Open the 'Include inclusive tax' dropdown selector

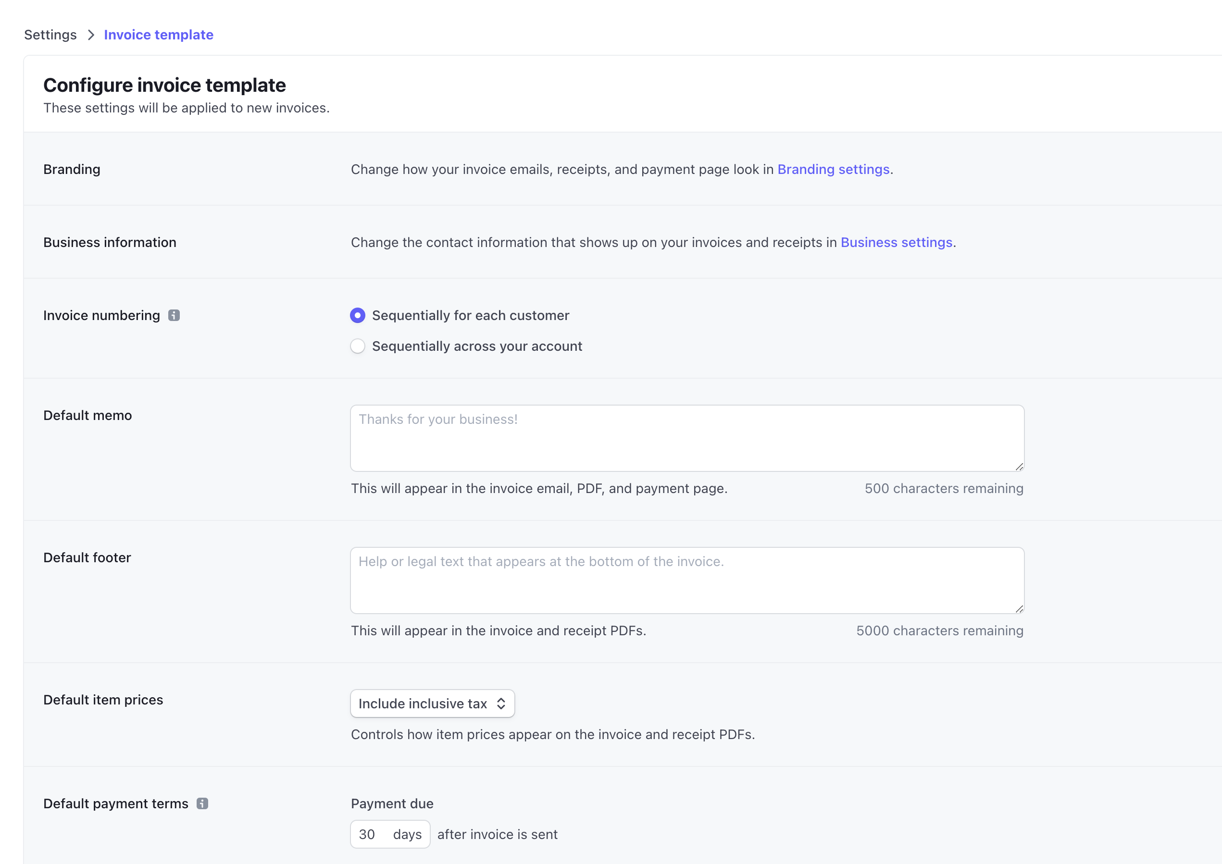pos(432,703)
